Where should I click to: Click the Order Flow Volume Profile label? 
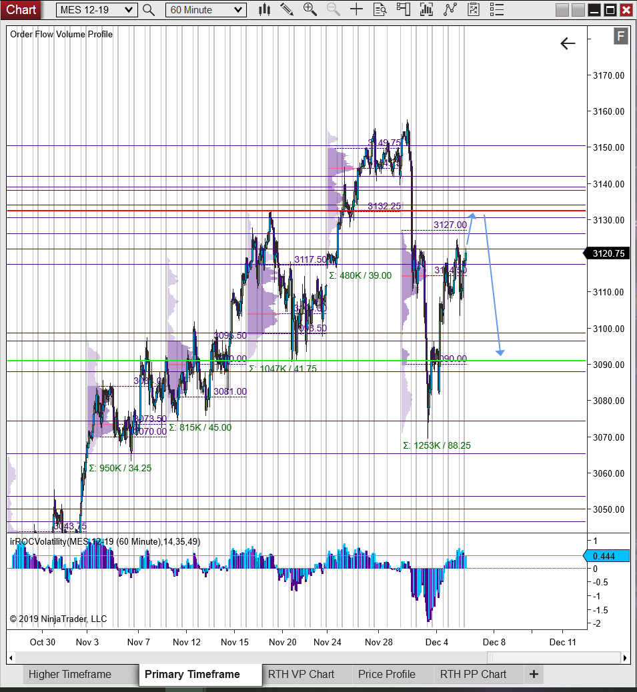pyautogui.click(x=61, y=35)
